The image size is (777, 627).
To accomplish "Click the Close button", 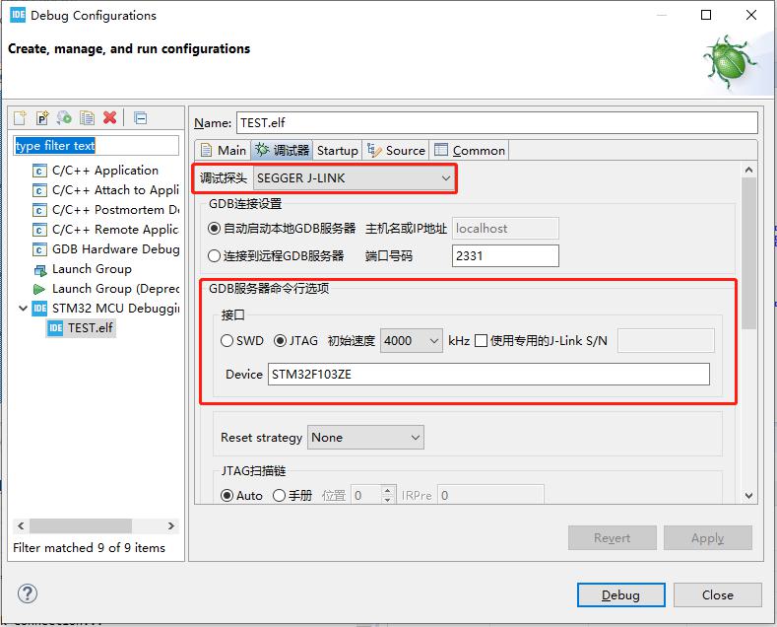I will (717, 594).
